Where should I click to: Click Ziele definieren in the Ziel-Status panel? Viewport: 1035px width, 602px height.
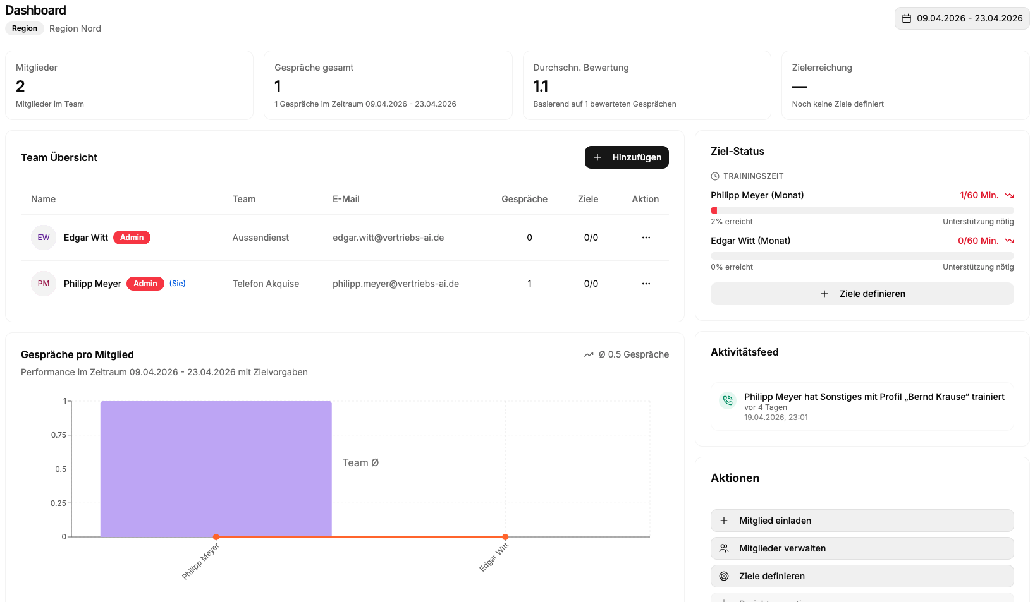[x=862, y=294]
